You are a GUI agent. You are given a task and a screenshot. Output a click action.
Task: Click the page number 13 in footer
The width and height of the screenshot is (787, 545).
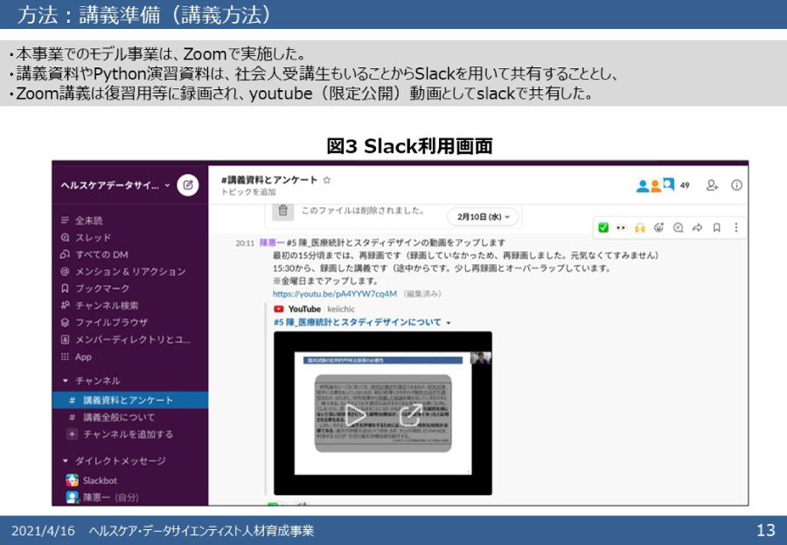point(766,530)
